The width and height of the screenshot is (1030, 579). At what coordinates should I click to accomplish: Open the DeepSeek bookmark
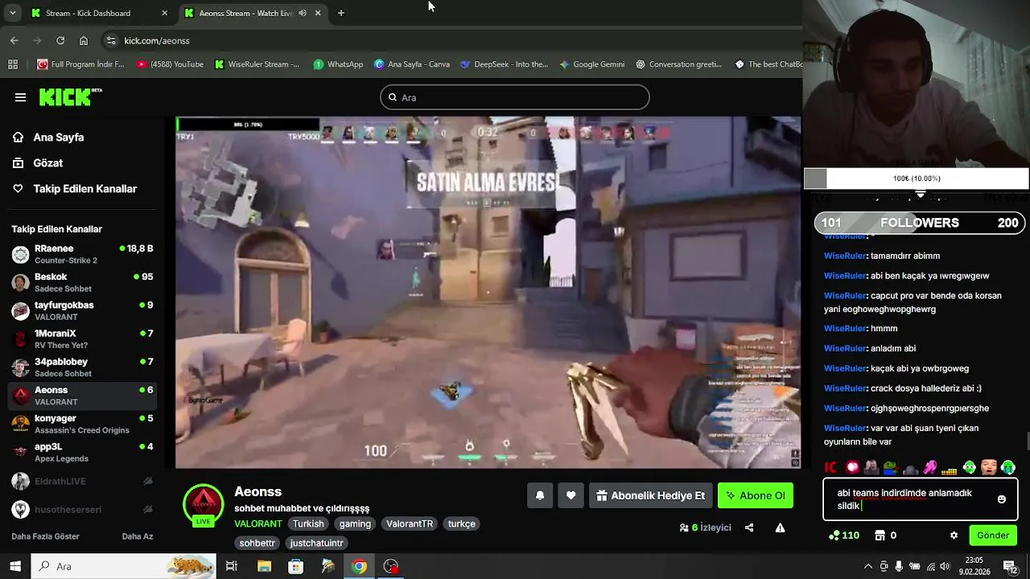[x=504, y=64]
